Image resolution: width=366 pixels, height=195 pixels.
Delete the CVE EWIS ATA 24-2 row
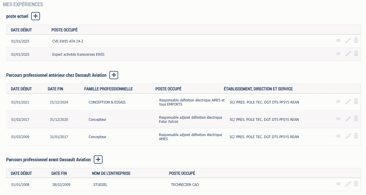(x=356, y=40)
